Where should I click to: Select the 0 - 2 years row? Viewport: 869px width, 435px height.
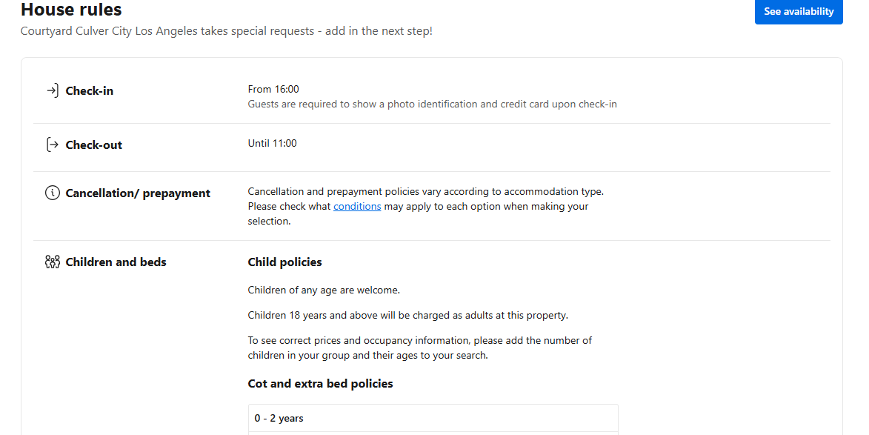point(433,419)
